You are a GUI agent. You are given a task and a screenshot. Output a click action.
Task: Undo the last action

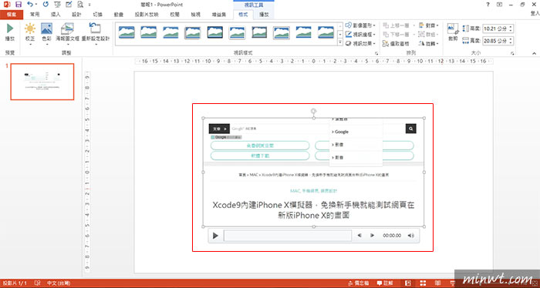point(30,5)
